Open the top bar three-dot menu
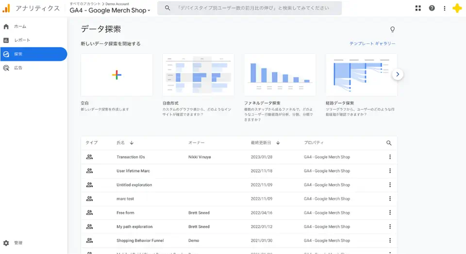 tap(445, 8)
